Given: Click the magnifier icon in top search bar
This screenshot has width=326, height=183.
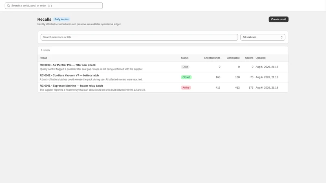Looking at the screenshot, I should tap(9, 6).
